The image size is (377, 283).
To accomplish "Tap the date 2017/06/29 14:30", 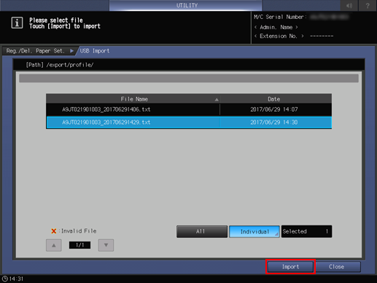I will point(274,123).
